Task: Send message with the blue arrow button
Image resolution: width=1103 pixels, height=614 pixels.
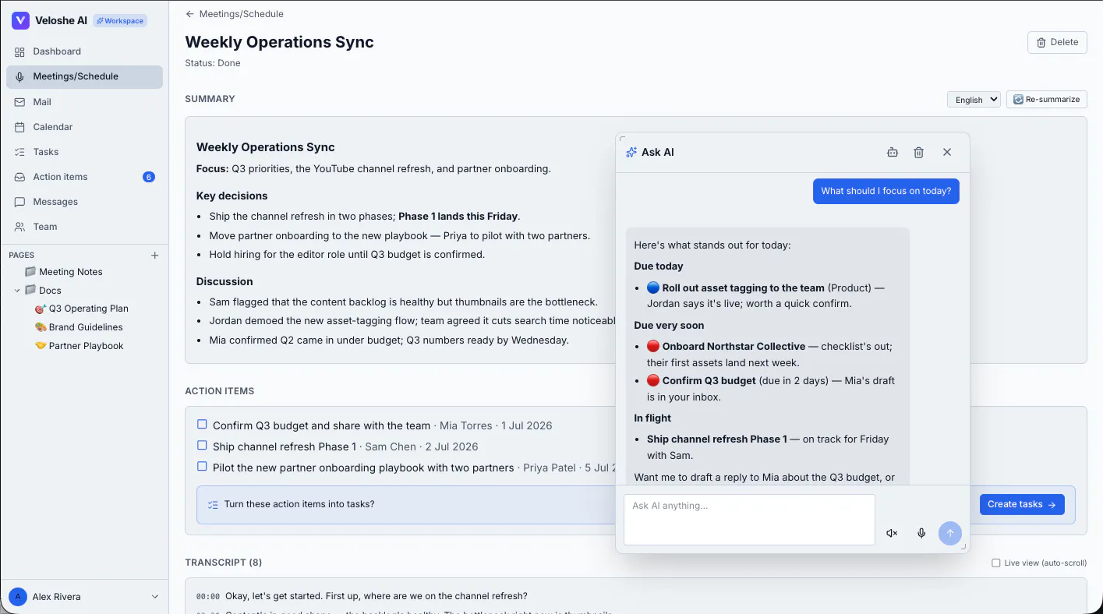Action: tap(950, 533)
